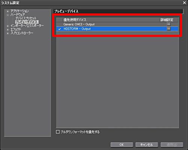
Task: Select the ハードウェア tree item
Action: [x=18, y=15]
